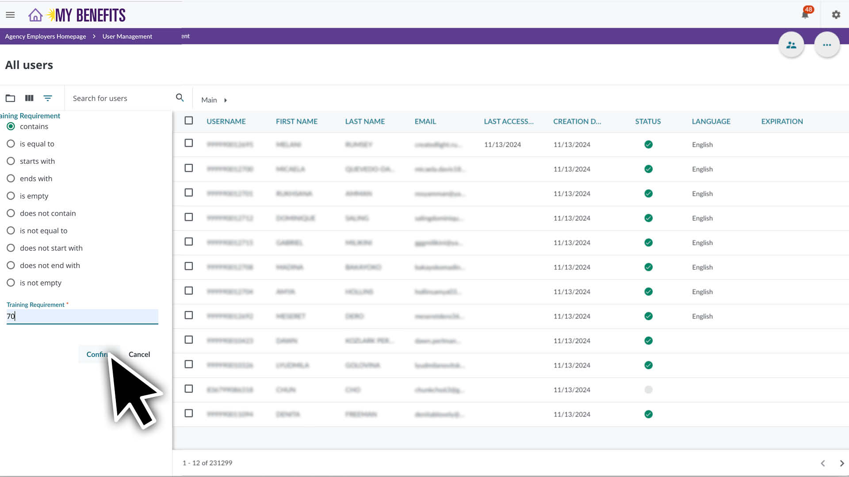Viewport: 849px width, 477px height.
Task: Click the search magnifier icon
Action: pyautogui.click(x=180, y=97)
